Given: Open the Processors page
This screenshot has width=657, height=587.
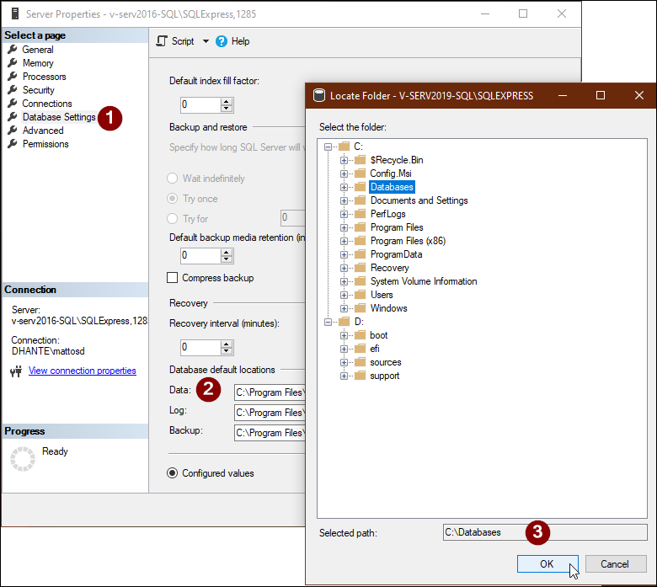Looking at the screenshot, I should [x=44, y=77].
